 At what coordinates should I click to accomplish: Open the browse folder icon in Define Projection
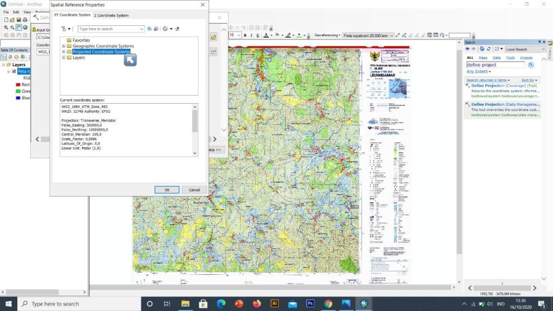[214, 37]
